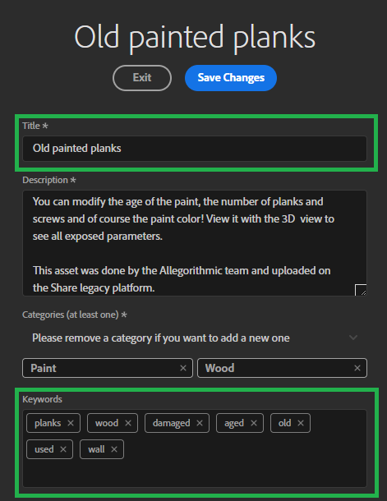Delete the damaged keyword

[x=200, y=423]
